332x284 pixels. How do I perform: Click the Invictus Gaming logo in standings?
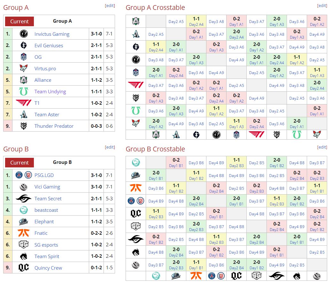click(24, 34)
